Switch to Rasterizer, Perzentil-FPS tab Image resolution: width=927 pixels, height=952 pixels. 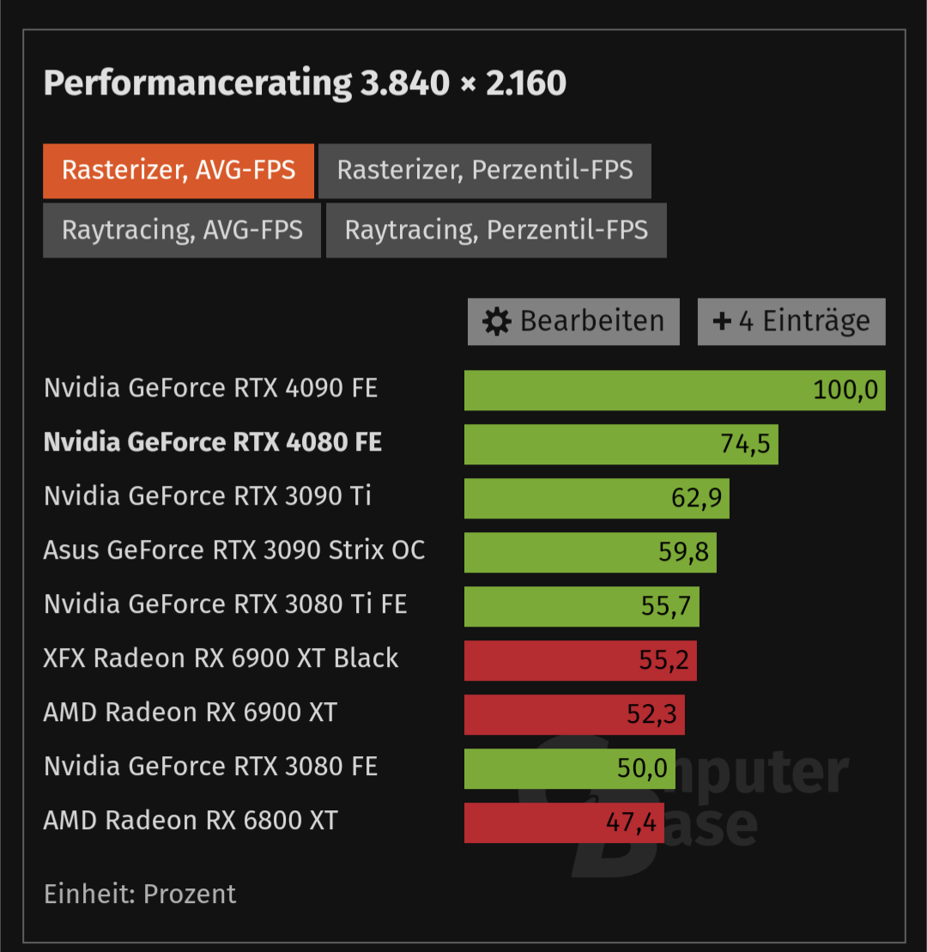coord(484,171)
